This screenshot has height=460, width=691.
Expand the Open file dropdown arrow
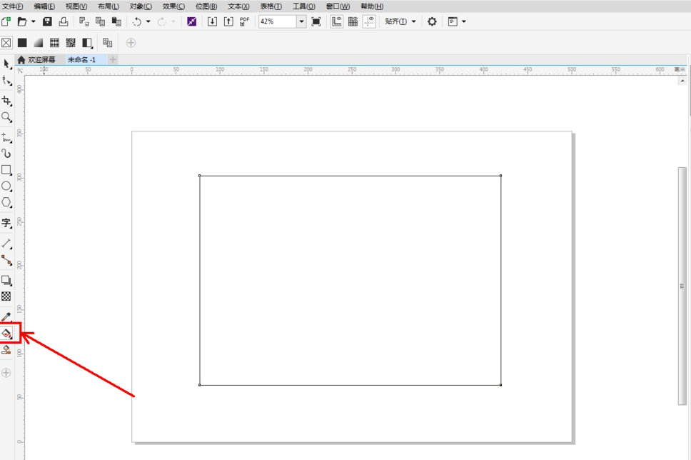coord(34,22)
